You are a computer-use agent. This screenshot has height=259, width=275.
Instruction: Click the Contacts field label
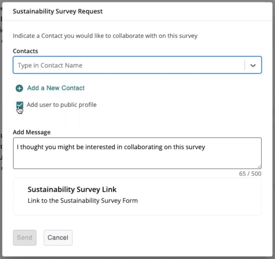coord(25,51)
